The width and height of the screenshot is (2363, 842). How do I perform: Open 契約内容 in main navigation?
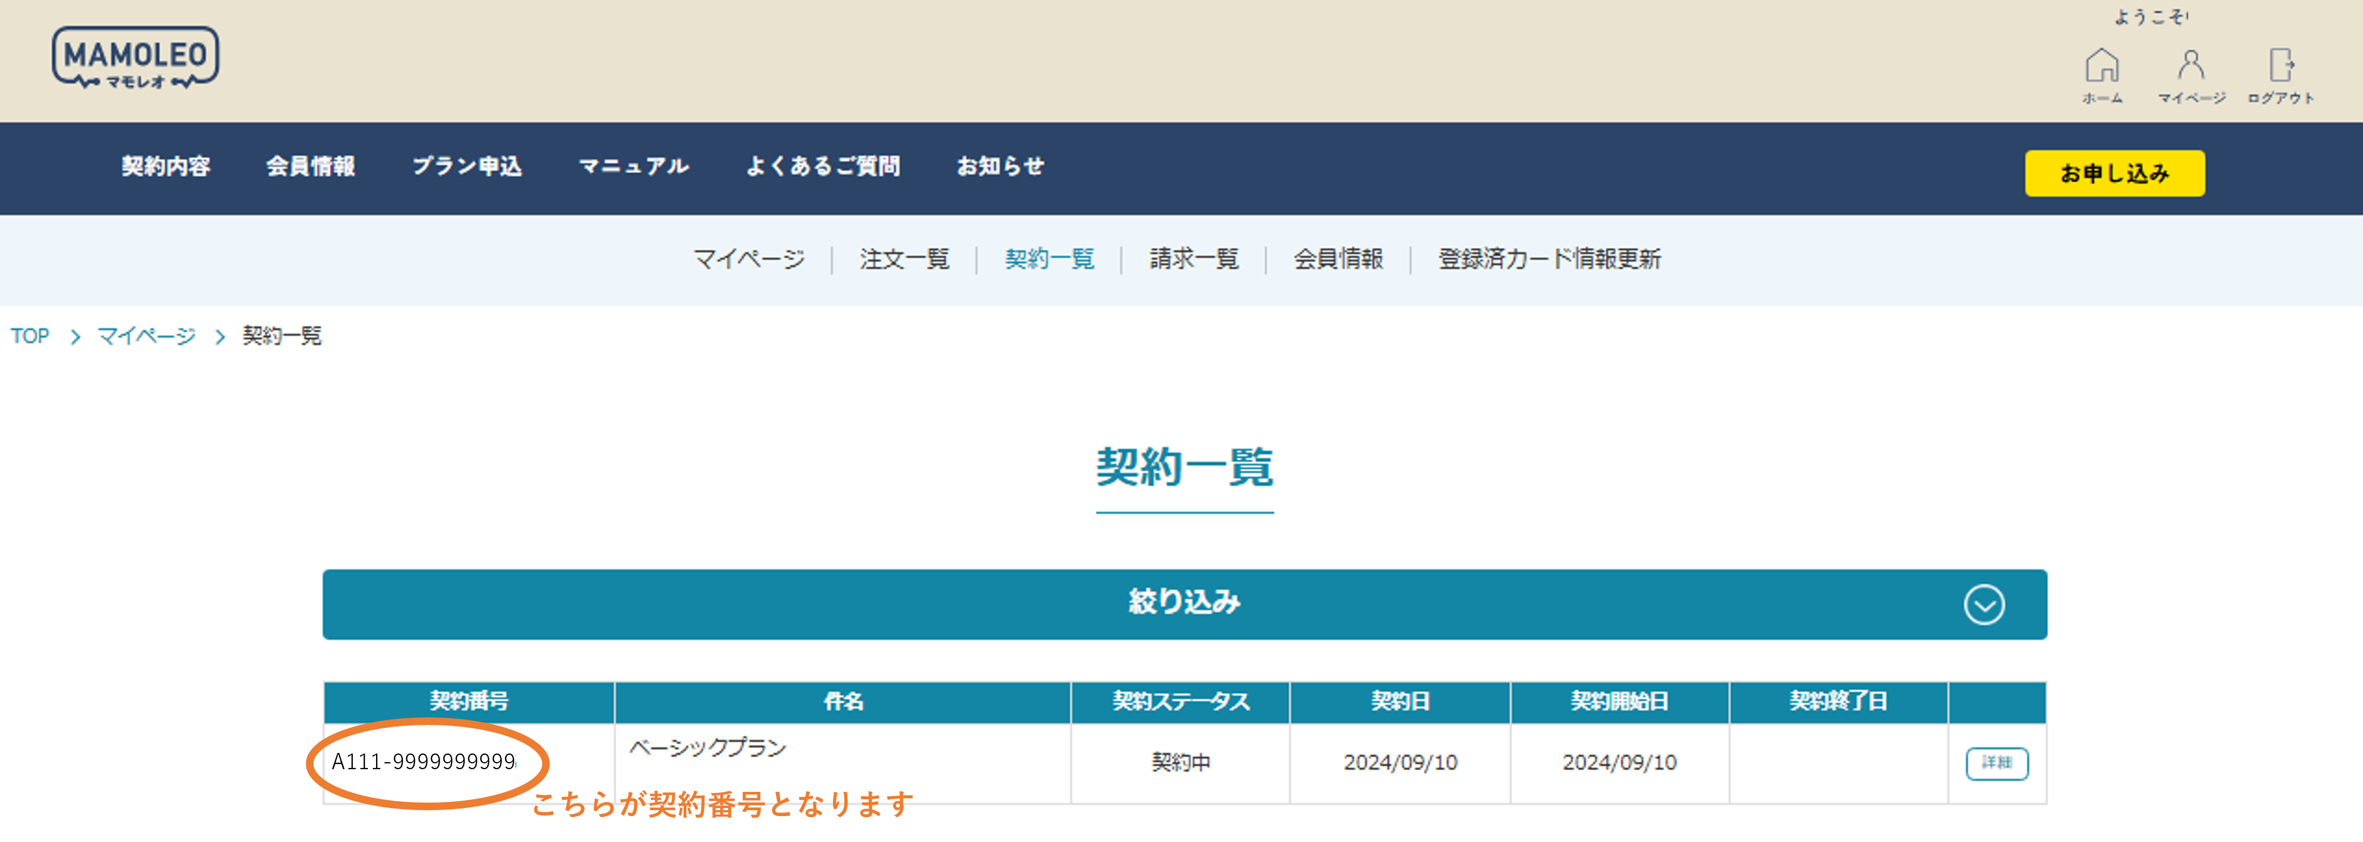coord(166,166)
